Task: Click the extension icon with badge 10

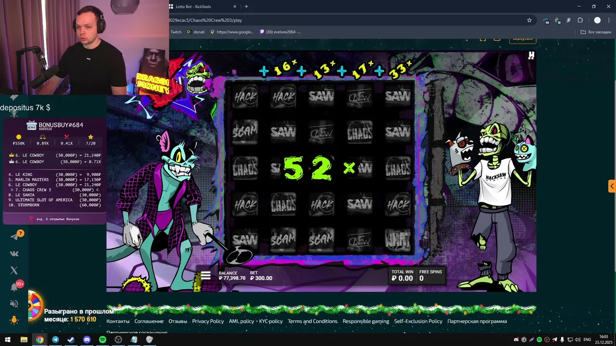Action: 546,21
